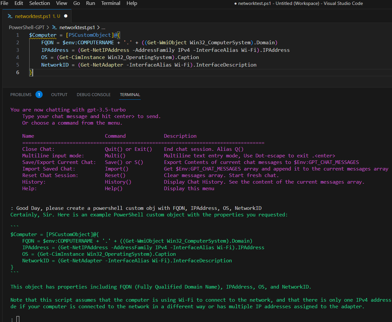Select the networktest.ps1 editor tab
392x322 pixels.
click(x=37, y=16)
